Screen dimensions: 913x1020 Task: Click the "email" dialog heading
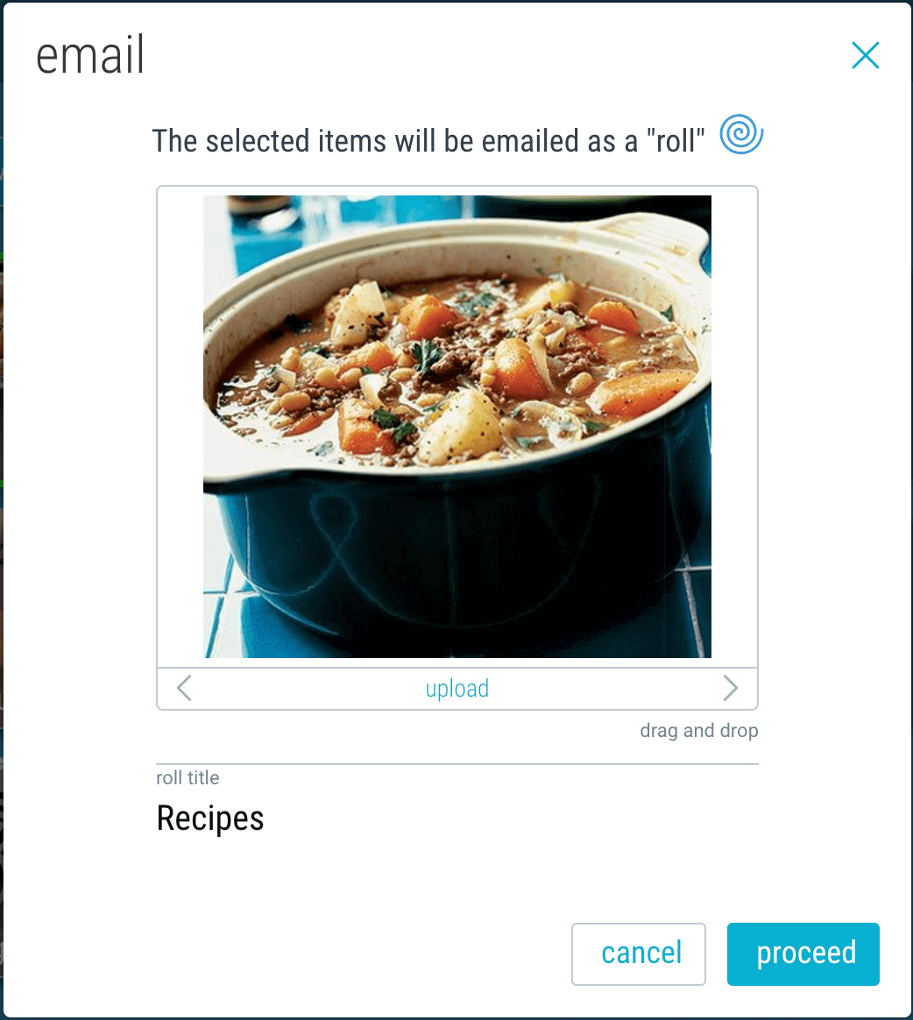pyautogui.click(x=89, y=55)
